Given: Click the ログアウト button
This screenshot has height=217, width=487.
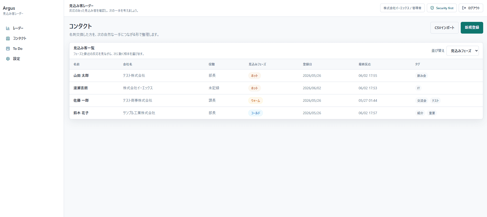Looking at the screenshot, I should click(471, 8).
